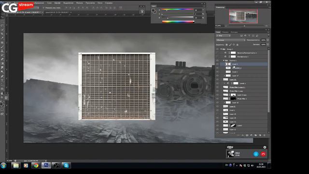Open the Фильтр menu
The width and height of the screenshot is (309, 174).
pos(79,3)
